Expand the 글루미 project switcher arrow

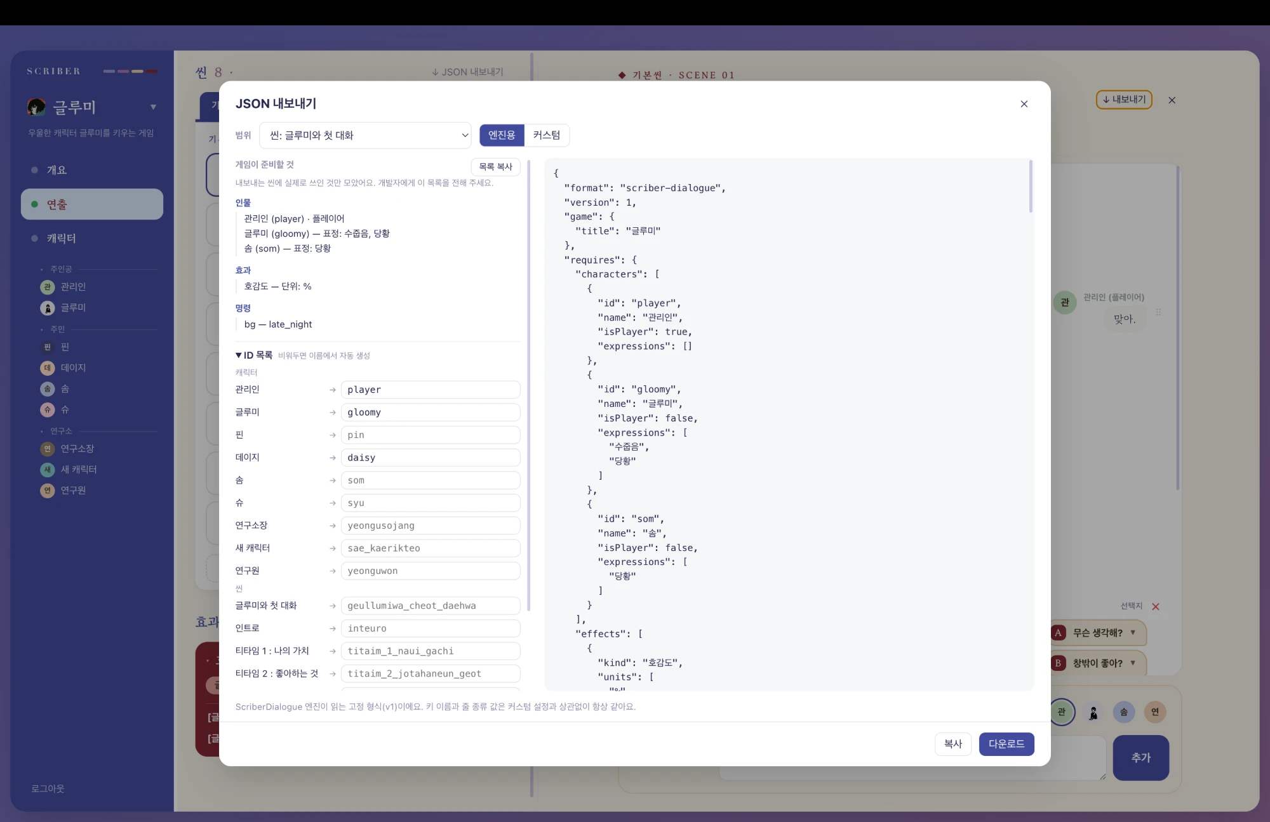[153, 107]
